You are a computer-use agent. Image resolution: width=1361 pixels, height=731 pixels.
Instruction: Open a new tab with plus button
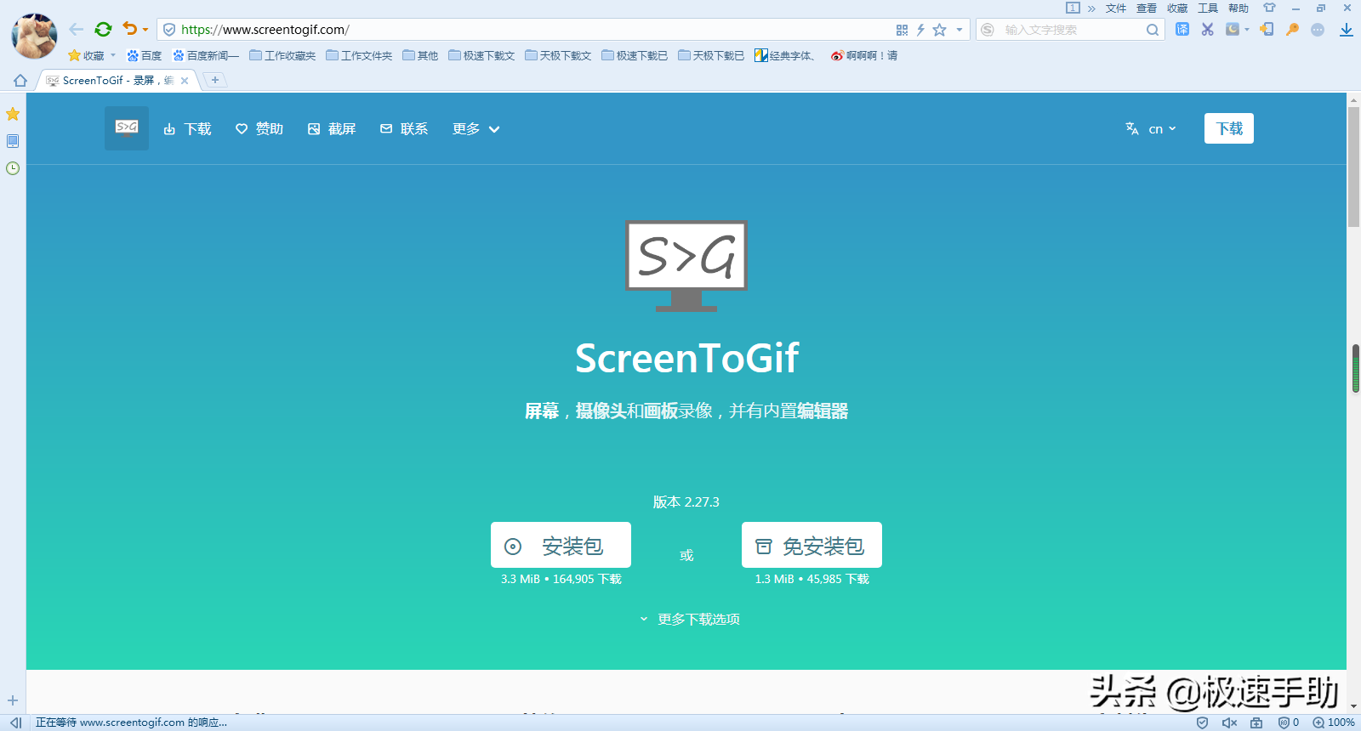coord(215,80)
